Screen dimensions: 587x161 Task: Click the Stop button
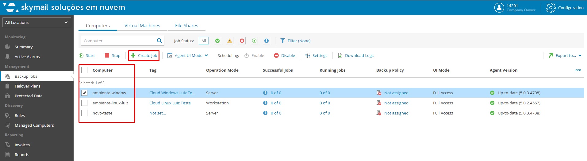tap(113, 55)
